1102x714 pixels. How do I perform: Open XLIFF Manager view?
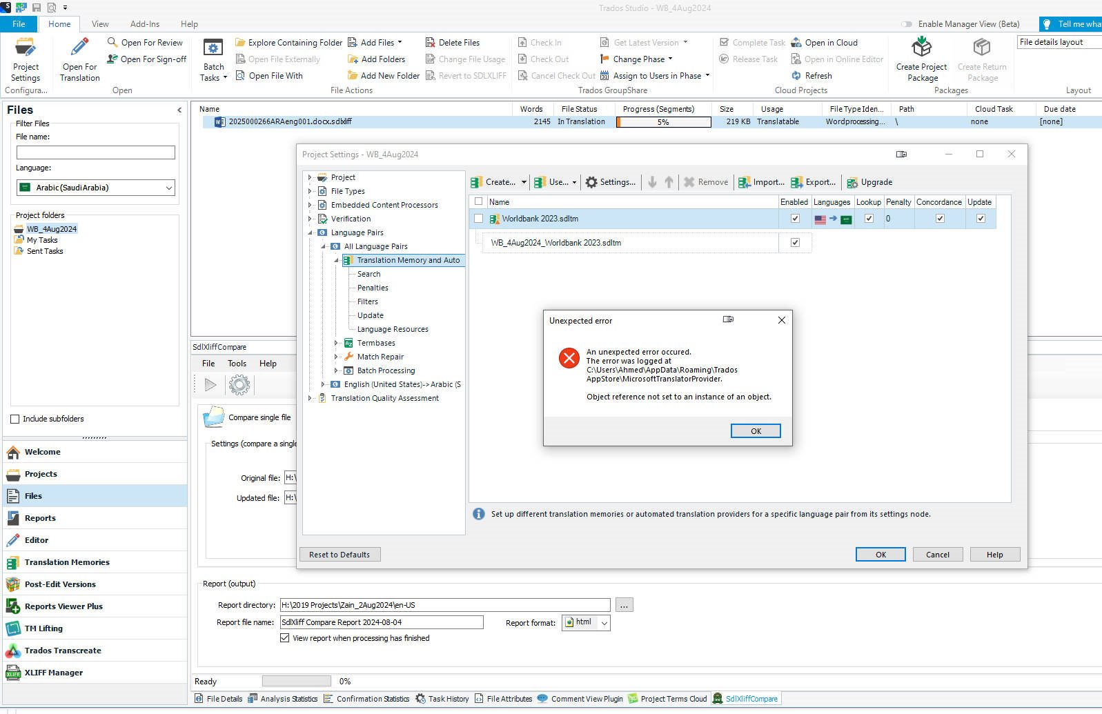[x=95, y=673]
